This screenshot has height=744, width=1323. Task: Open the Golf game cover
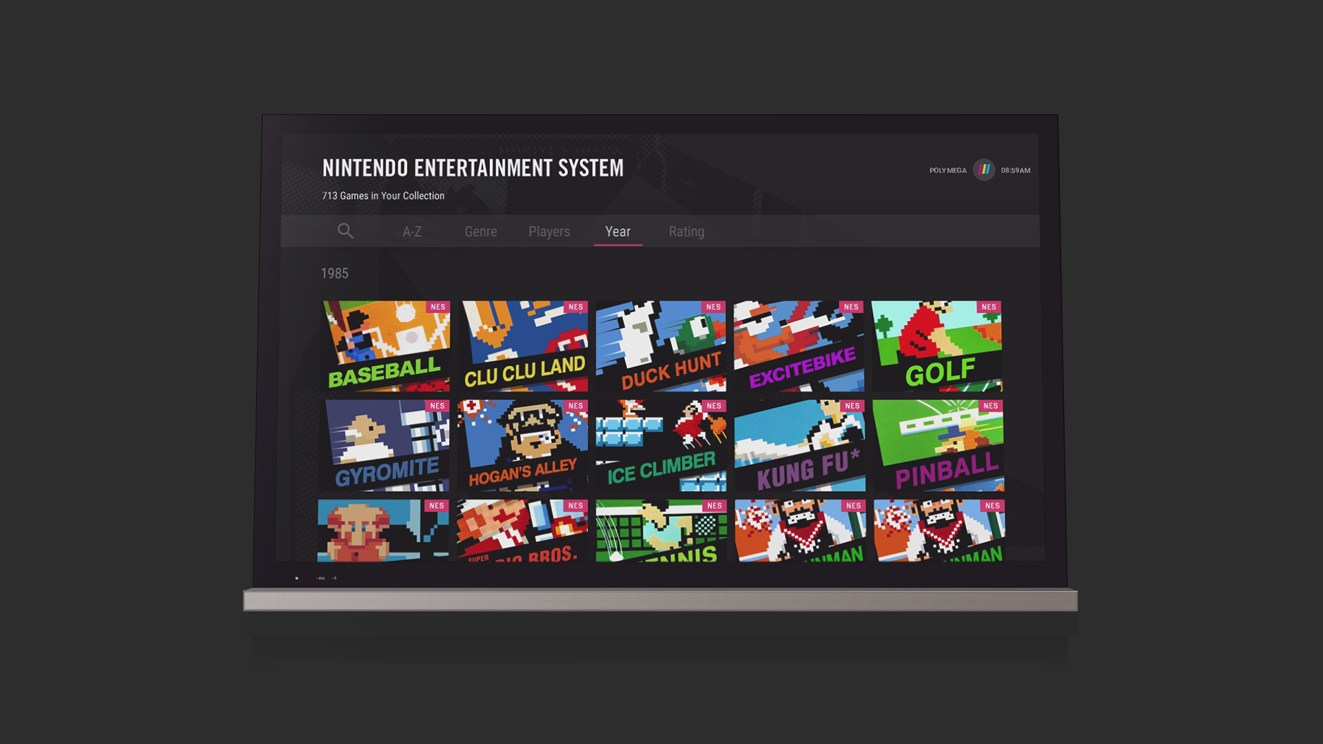click(x=936, y=346)
